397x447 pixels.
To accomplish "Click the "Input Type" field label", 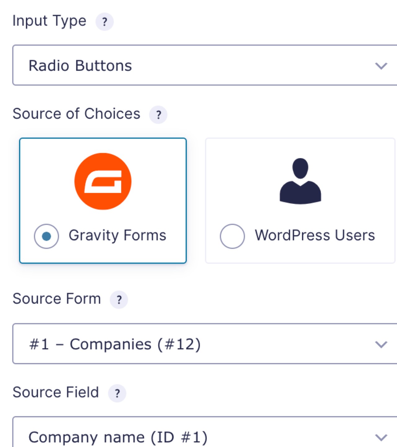I will coord(49,21).
